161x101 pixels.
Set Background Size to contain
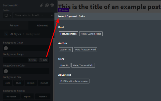31,83
